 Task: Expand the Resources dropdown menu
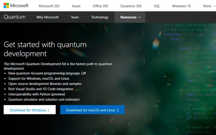tap(130, 17)
